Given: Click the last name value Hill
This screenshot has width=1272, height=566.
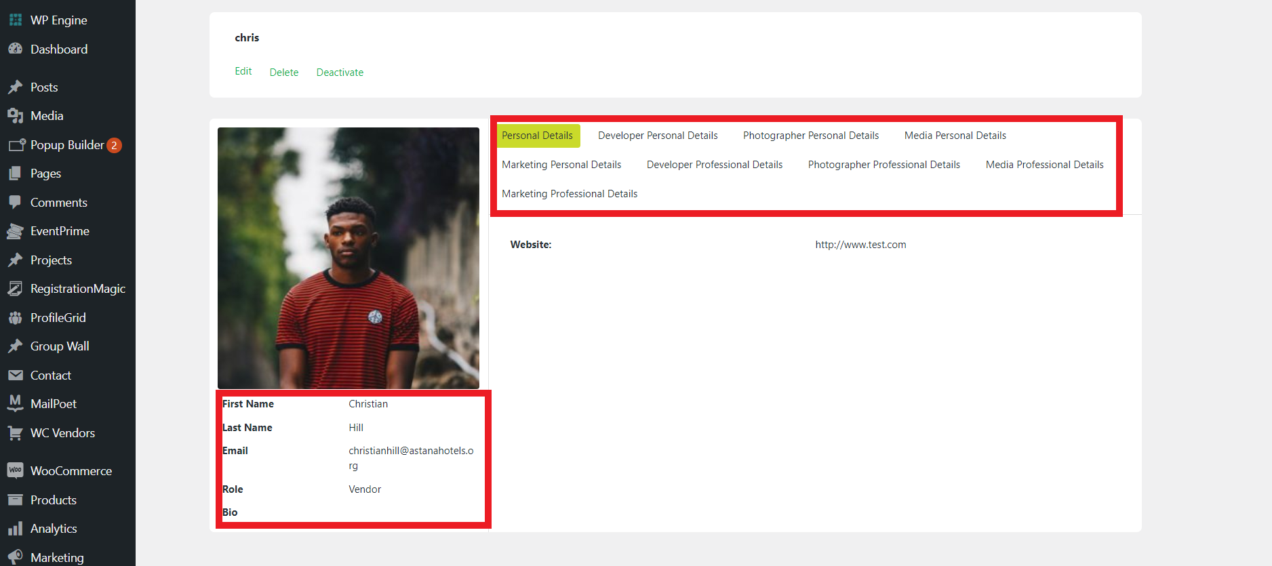Looking at the screenshot, I should pos(356,428).
